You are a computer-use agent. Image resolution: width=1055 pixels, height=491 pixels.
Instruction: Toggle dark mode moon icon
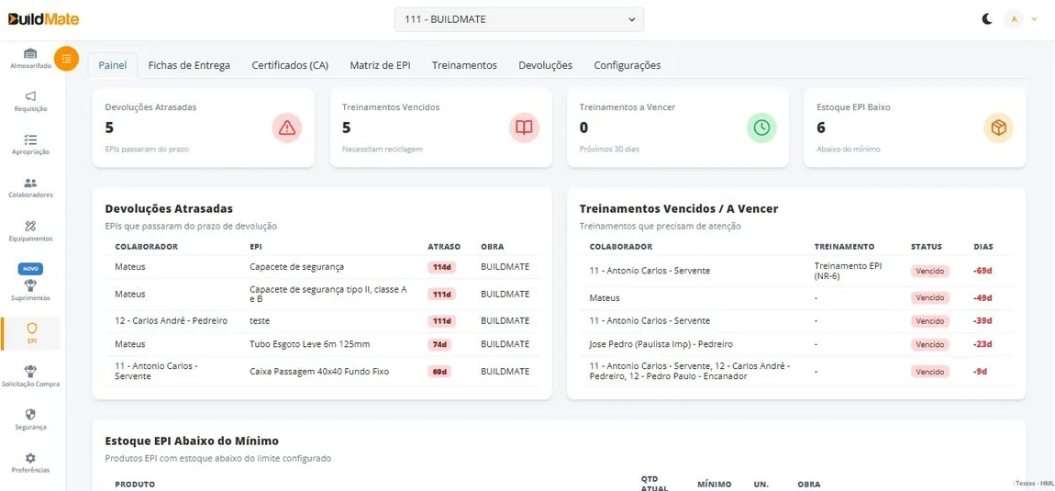pyautogui.click(x=987, y=19)
